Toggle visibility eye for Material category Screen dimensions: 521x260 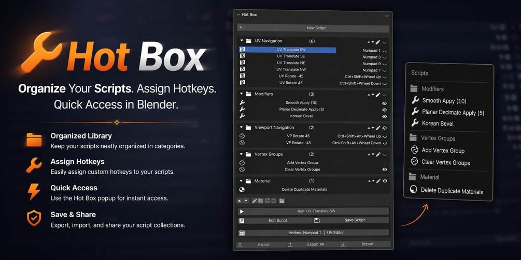pyautogui.click(x=385, y=181)
